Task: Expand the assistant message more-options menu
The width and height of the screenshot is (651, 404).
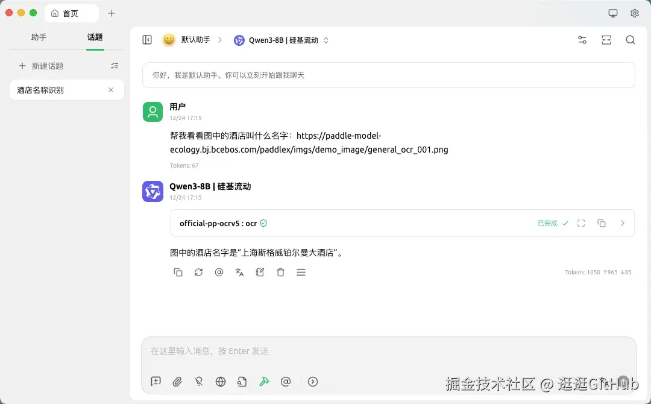Action: (301, 272)
